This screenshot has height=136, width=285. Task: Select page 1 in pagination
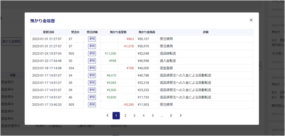point(116,115)
